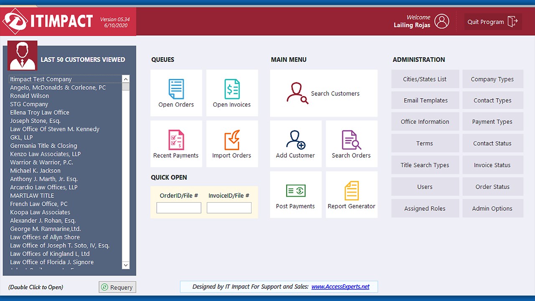Select Koopa Law Associates
The image size is (535, 301).
[x=65, y=212]
